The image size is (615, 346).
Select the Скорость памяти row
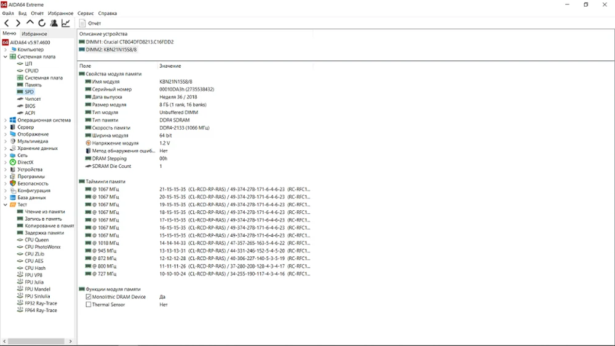point(195,128)
